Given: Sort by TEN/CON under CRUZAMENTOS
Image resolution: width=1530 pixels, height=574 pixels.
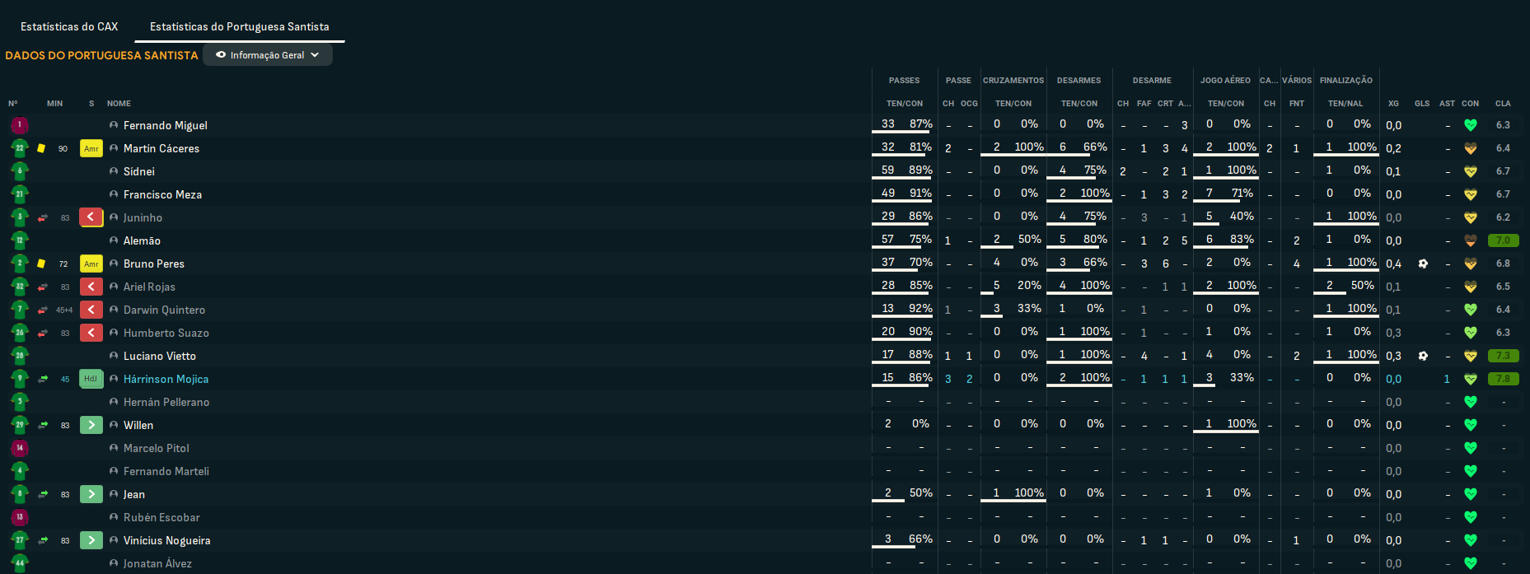Looking at the screenshot, I should coord(1013,104).
